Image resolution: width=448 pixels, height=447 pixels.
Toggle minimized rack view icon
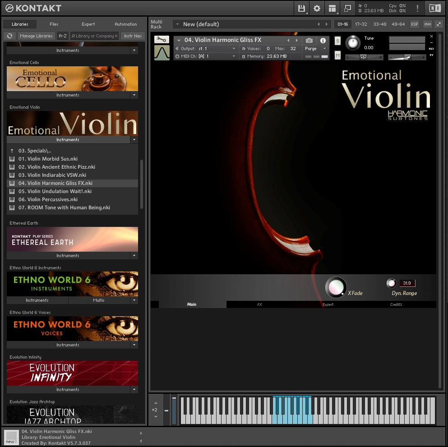(x=347, y=8)
